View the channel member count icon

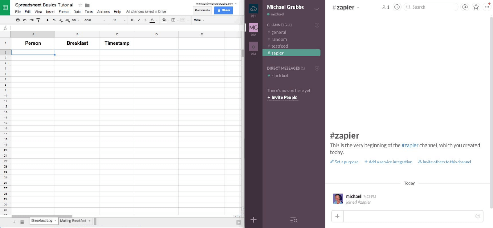tap(385, 7)
